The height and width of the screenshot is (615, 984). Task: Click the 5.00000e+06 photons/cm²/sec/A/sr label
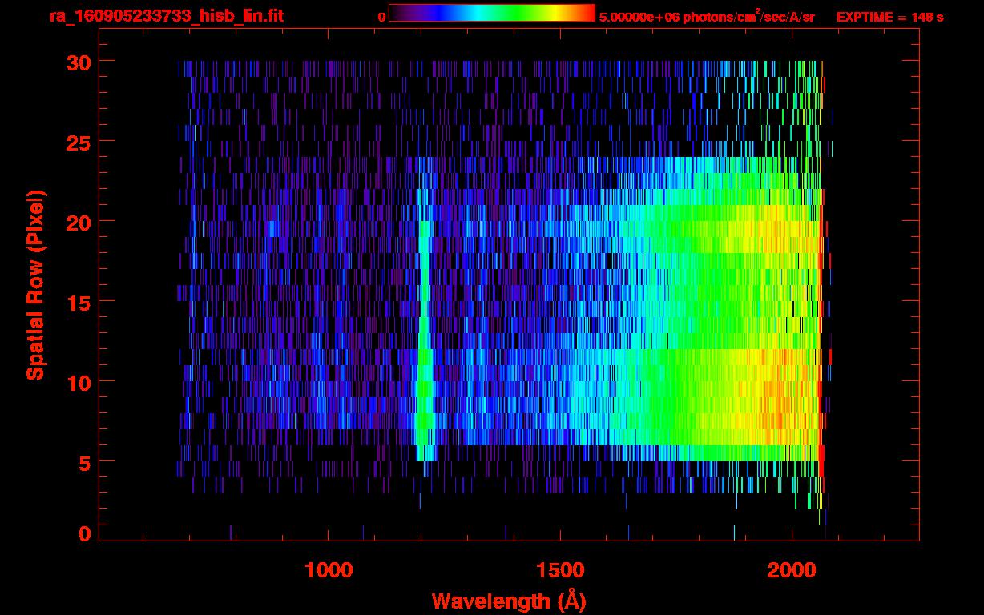point(707,17)
